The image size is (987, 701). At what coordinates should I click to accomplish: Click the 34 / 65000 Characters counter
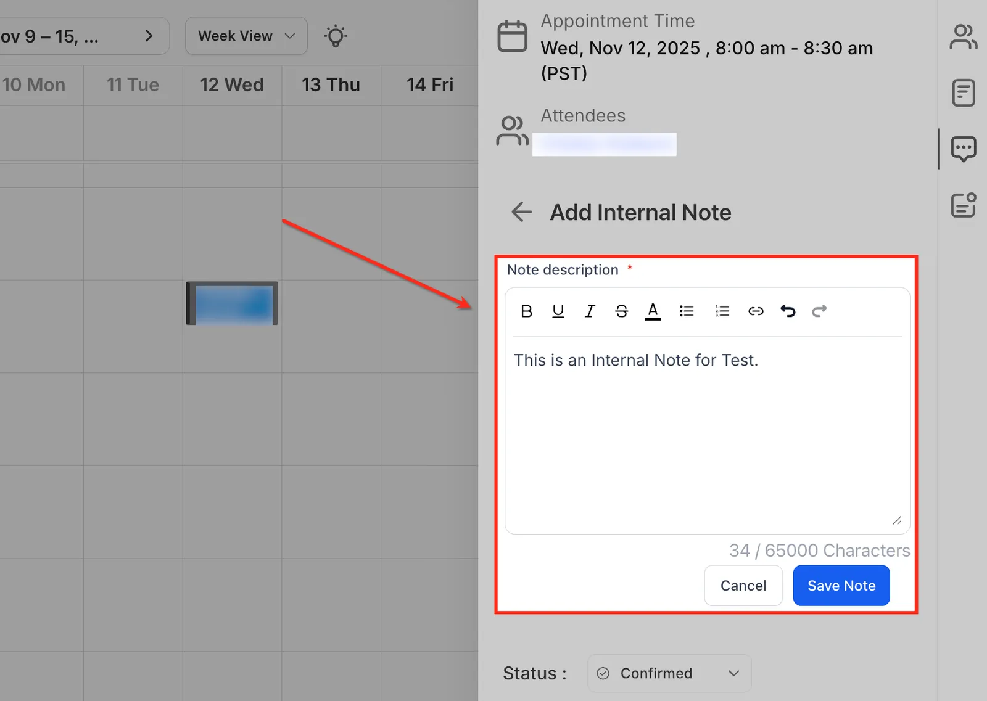(819, 551)
